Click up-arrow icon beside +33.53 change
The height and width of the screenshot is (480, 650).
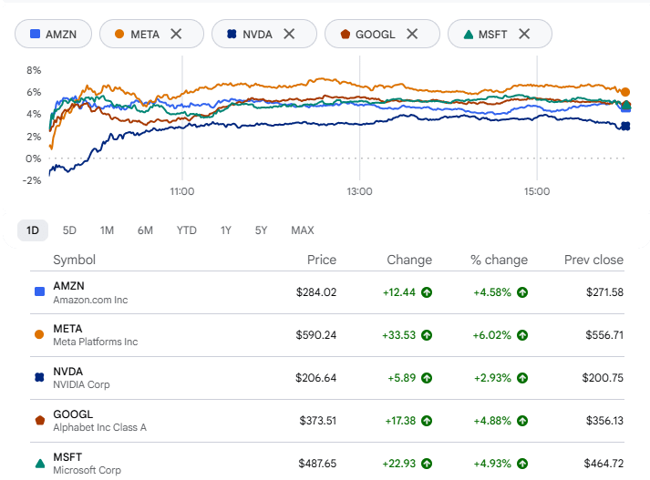click(427, 335)
